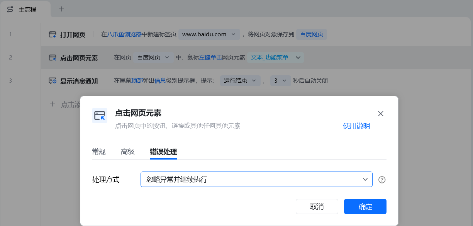Open the 常规 tab

(x=98, y=152)
